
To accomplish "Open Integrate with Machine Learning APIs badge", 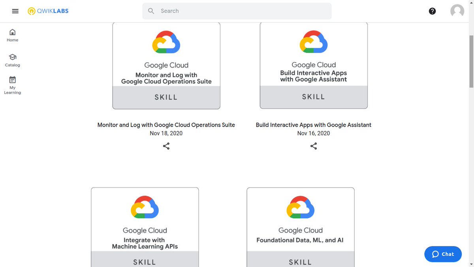I will click(145, 227).
